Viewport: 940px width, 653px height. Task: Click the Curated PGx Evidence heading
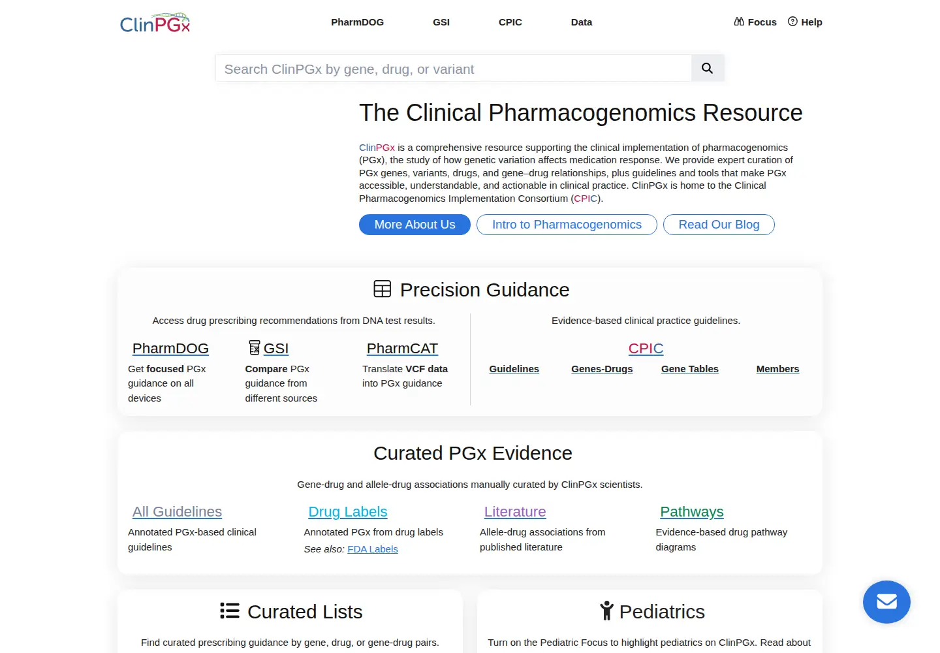(473, 453)
